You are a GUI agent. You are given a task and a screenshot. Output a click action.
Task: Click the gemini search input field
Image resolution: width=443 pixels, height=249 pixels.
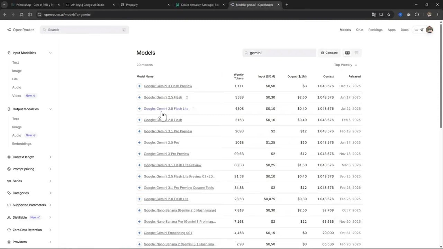coord(279,53)
